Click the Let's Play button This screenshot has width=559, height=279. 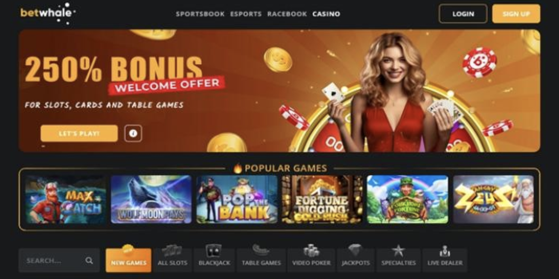79,134
